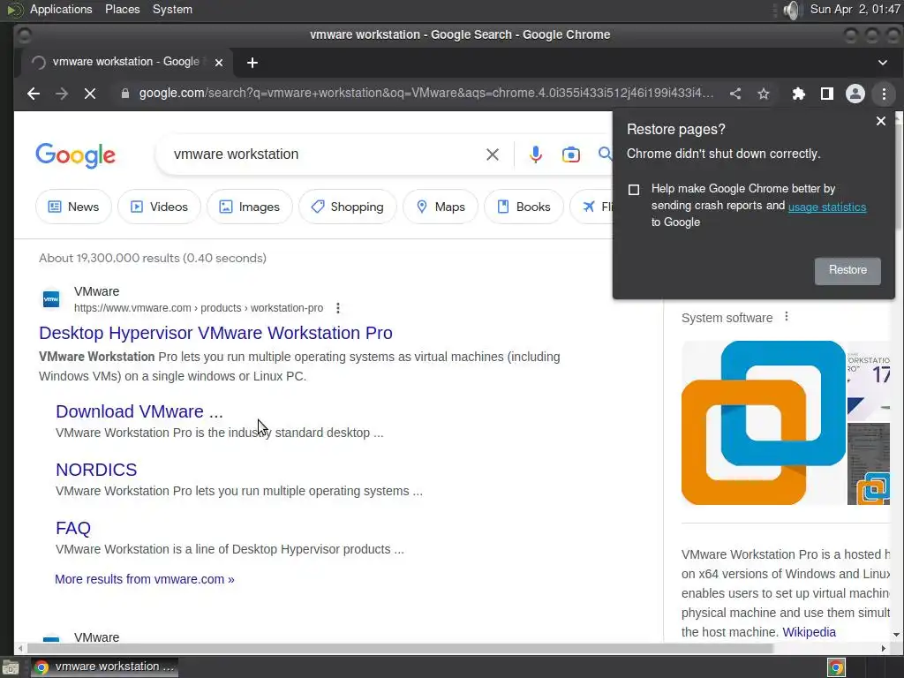This screenshot has width=904, height=678.
Task: Dismiss the Restore pages popup
Action: click(x=880, y=121)
